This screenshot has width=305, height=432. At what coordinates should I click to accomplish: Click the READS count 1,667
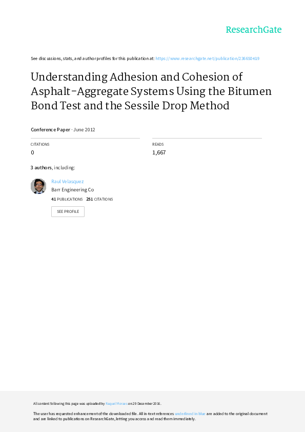159,152
